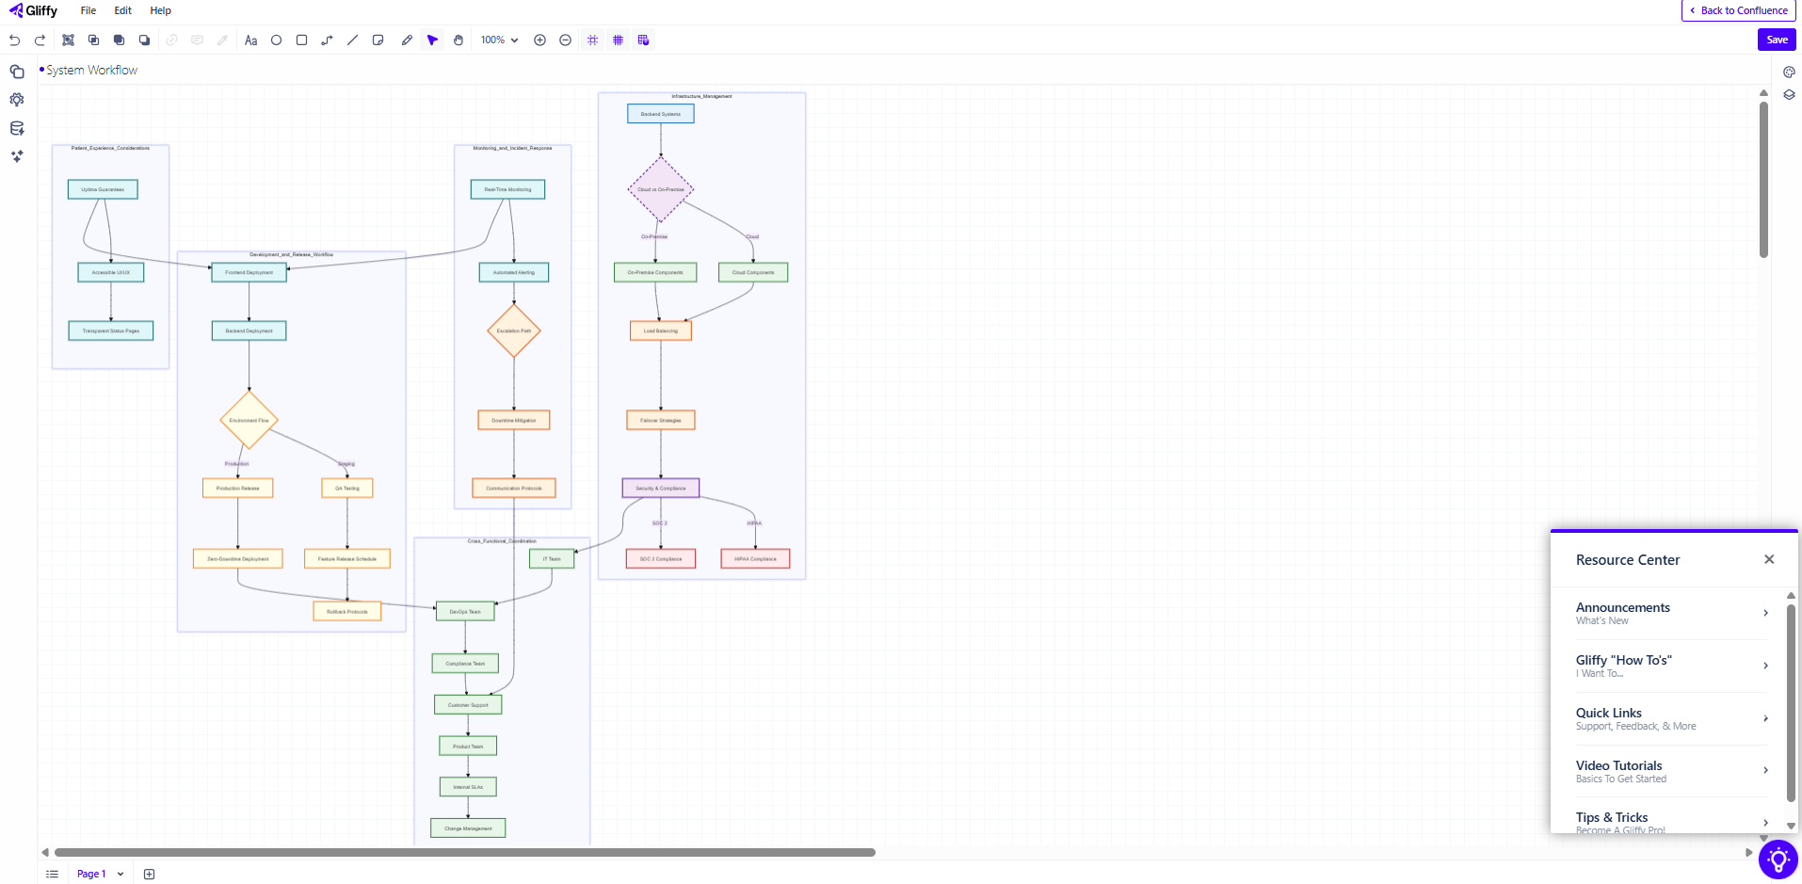
Task: Click the canvas vertical scrollbar thumb
Action: (1763, 179)
